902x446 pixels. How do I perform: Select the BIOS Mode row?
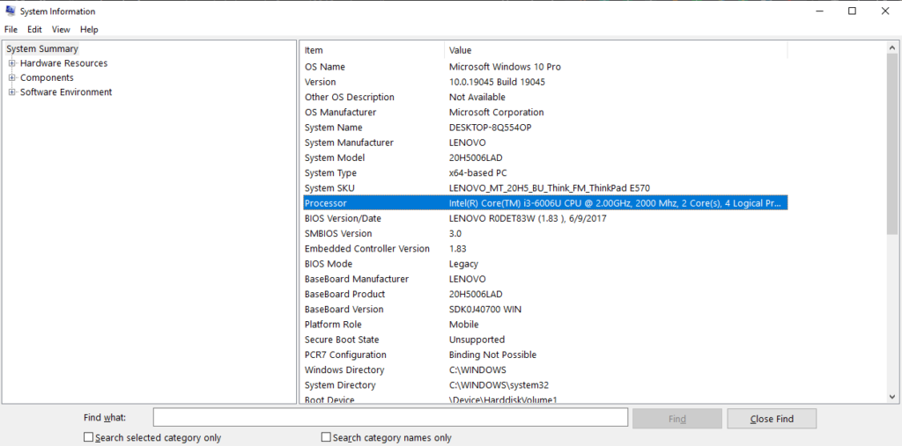(x=545, y=264)
